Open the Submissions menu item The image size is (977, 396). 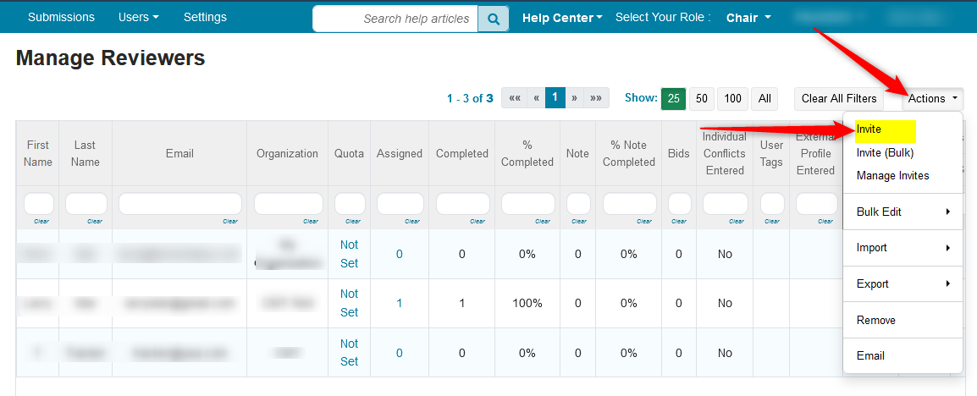point(61,18)
